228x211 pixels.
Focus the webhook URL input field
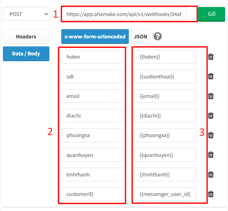pos(124,14)
